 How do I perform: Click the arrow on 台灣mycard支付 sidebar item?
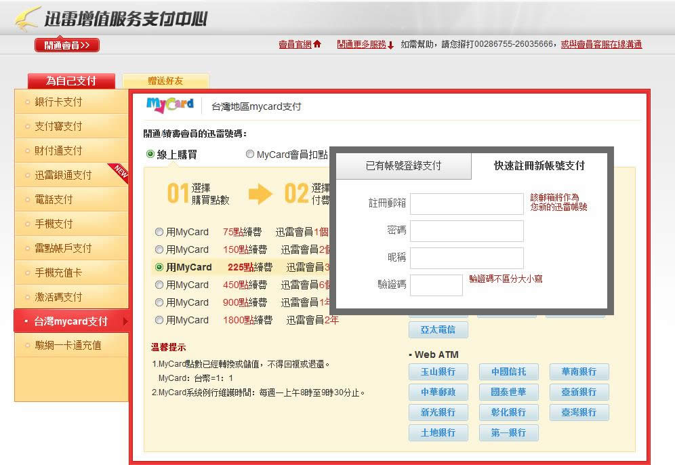[x=125, y=321]
